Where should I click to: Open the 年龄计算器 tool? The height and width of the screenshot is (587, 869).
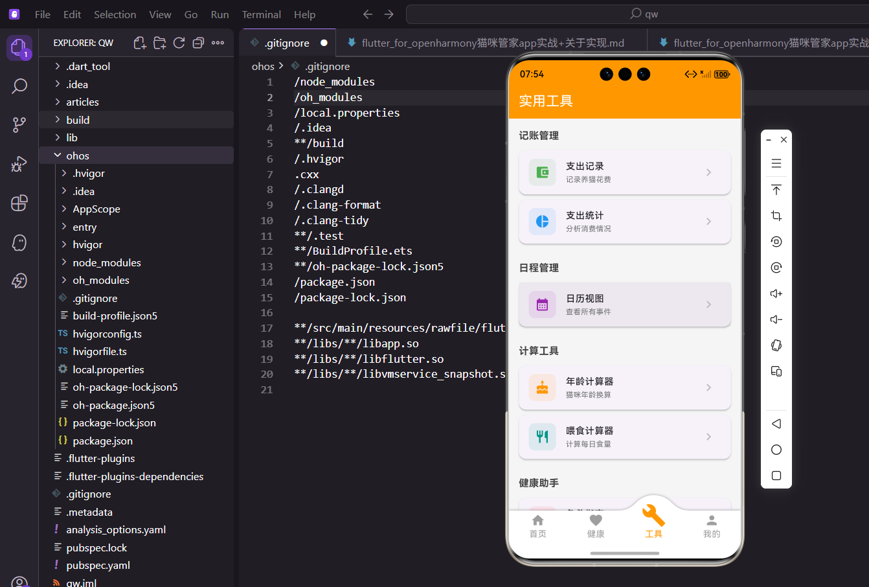coord(624,387)
